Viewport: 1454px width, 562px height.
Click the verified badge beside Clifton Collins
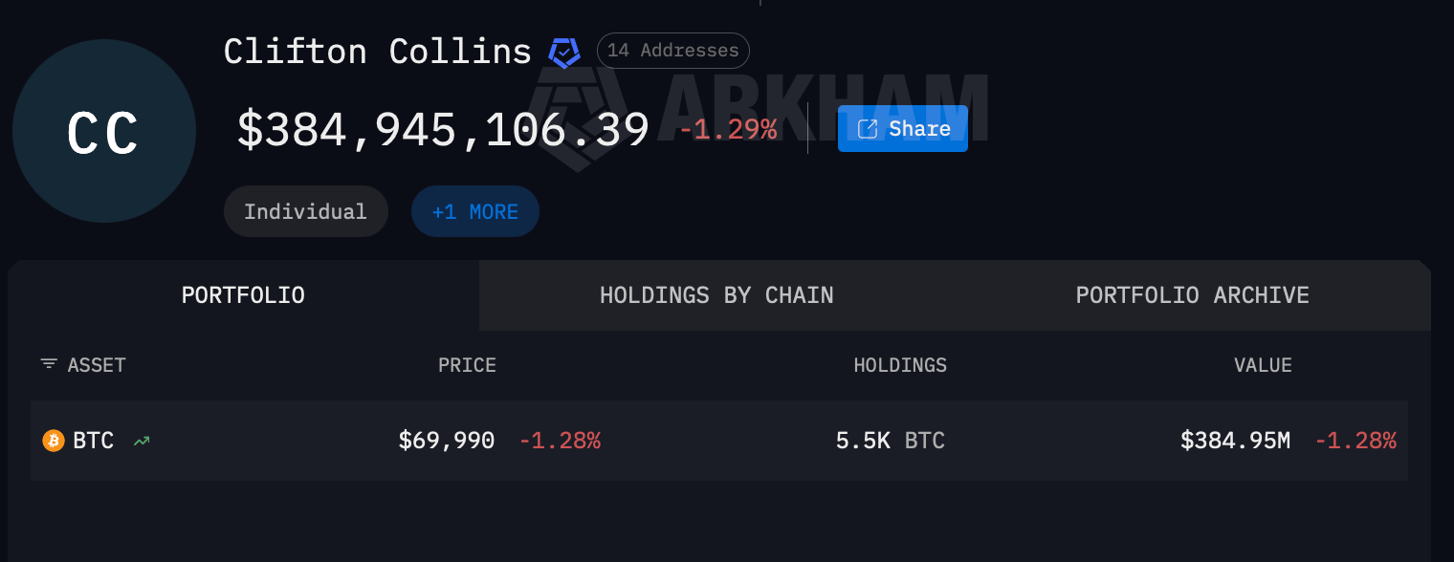(x=564, y=51)
